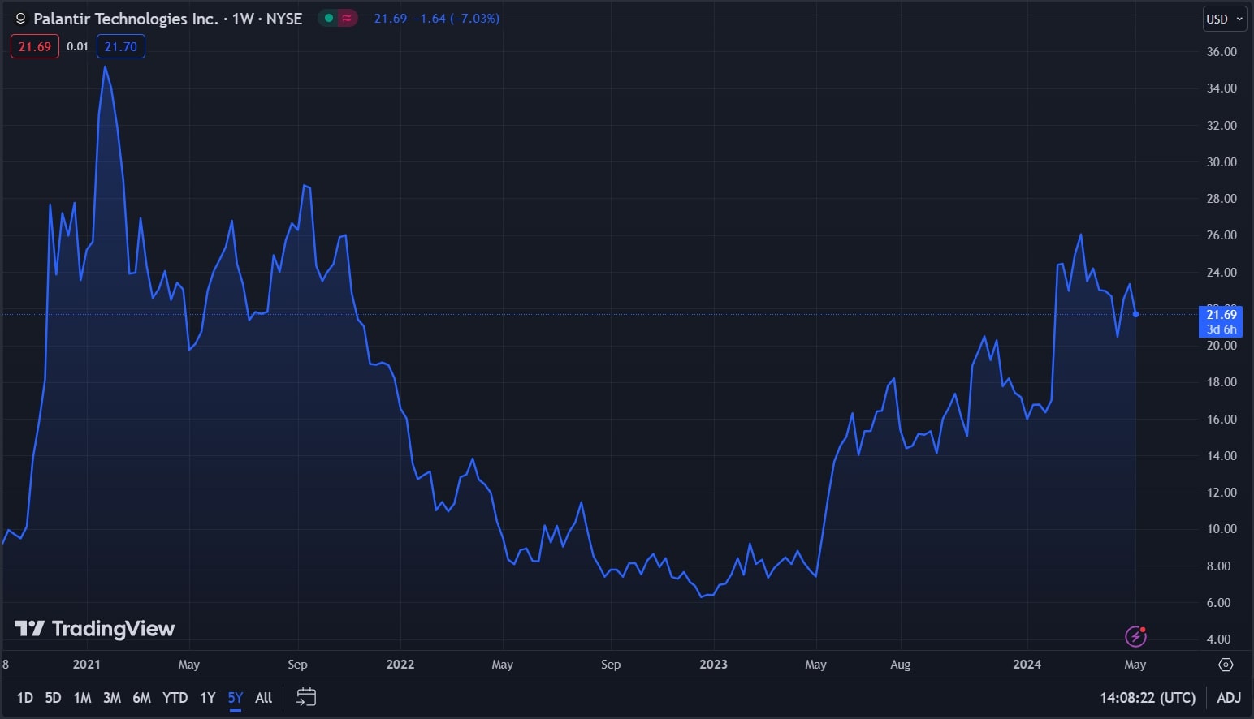Image resolution: width=1254 pixels, height=719 pixels.
Task: Click the 4.00 price axis label
Action: tap(1218, 639)
